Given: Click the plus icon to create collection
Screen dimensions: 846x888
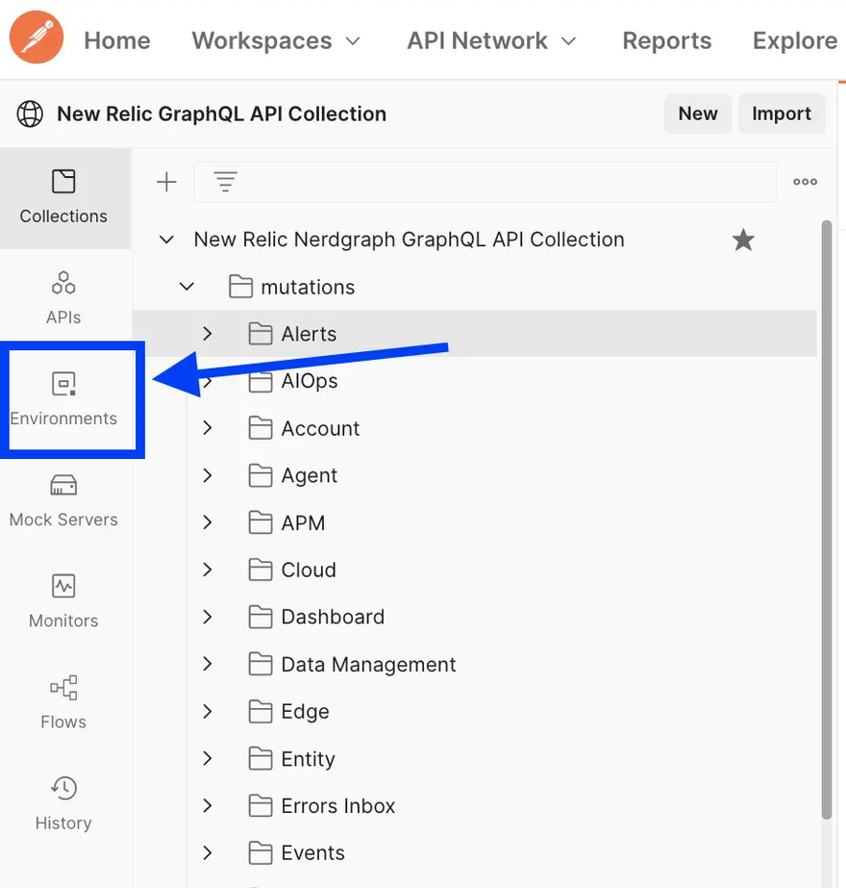Looking at the screenshot, I should tap(167, 182).
